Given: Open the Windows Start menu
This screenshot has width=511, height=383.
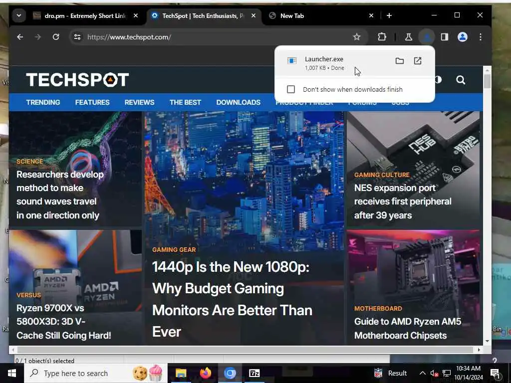Looking at the screenshot, I should click(x=12, y=373).
